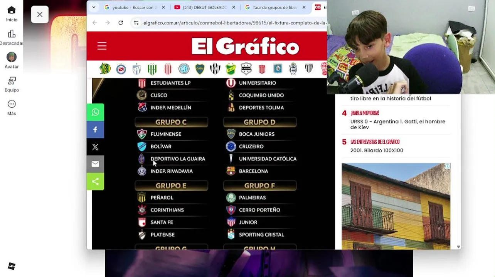
Task: Click 'DEPORTIVO LA GUAIRA' team name
Action: [178, 159]
